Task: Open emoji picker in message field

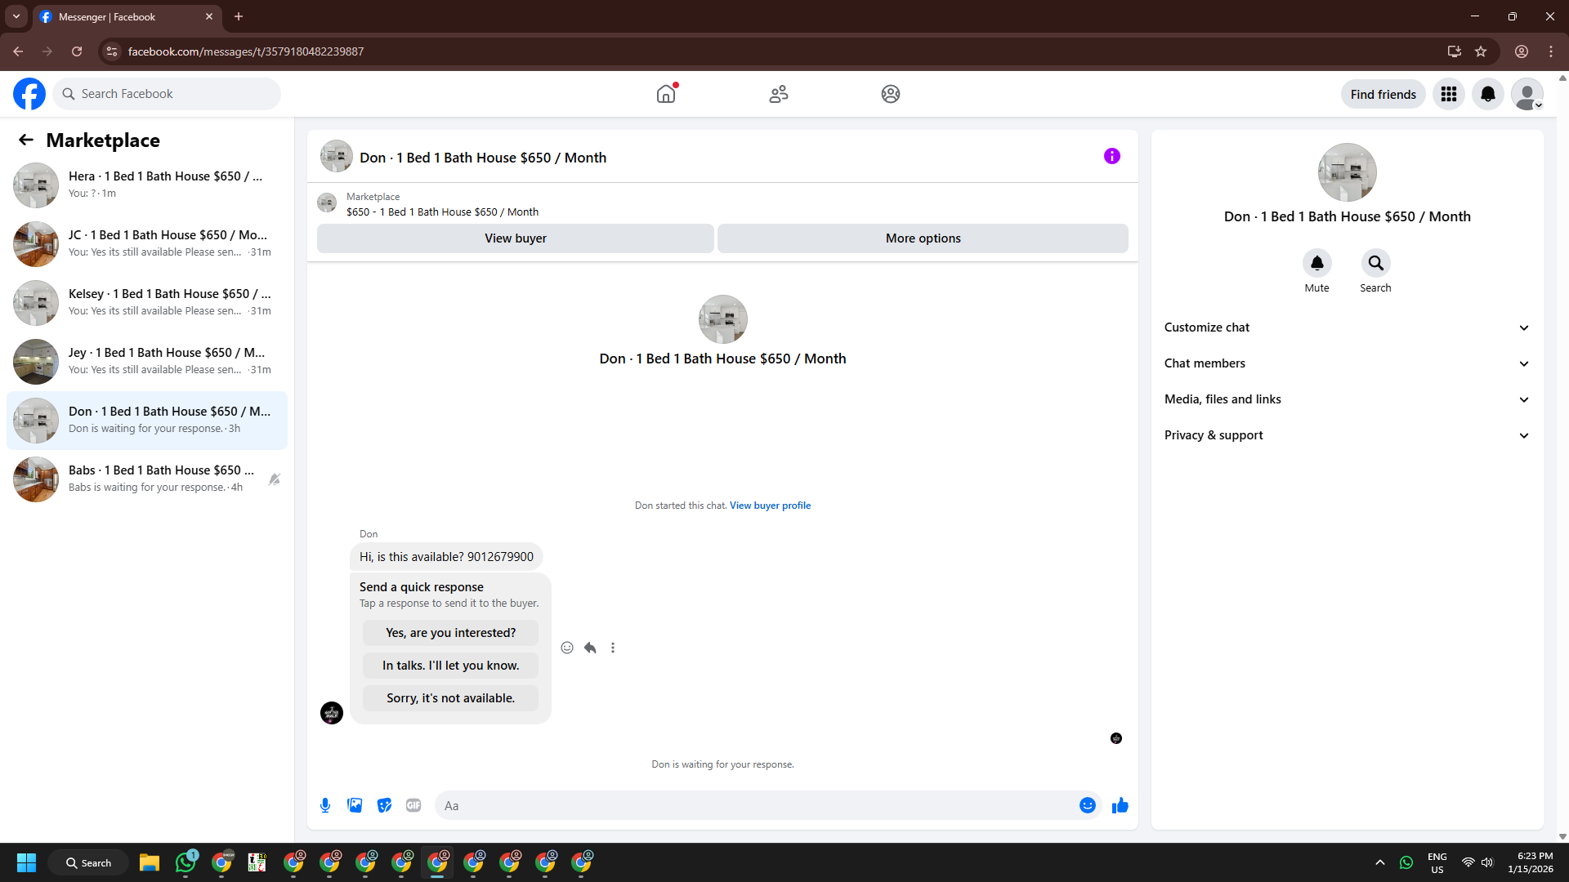Action: tap(1087, 805)
